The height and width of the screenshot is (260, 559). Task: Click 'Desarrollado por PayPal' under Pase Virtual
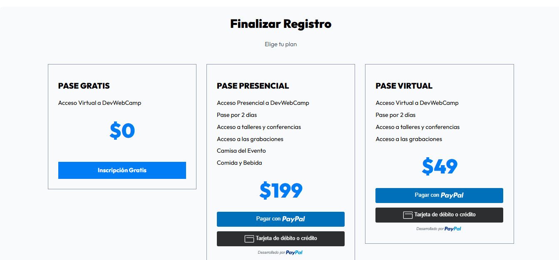[439, 229]
